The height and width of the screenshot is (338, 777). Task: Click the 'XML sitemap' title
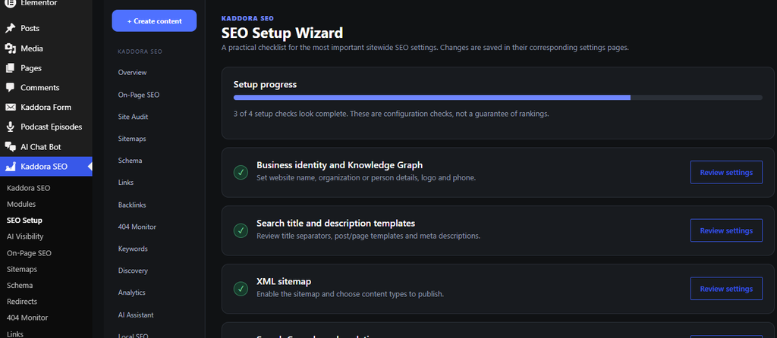click(x=284, y=282)
